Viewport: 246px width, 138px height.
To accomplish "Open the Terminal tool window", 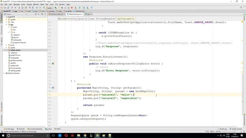I will [21, 129].
